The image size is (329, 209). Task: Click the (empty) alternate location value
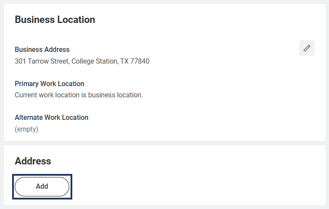click(26, 129)
